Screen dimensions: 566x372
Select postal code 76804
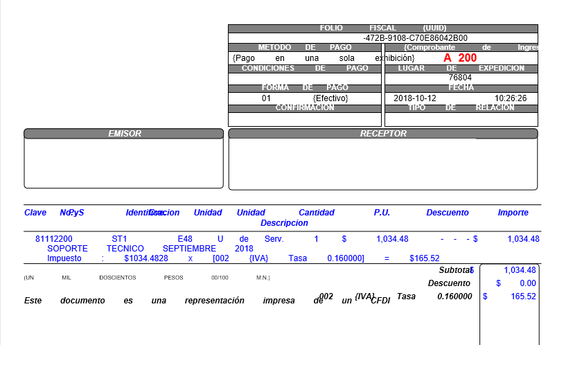(460, 78)
